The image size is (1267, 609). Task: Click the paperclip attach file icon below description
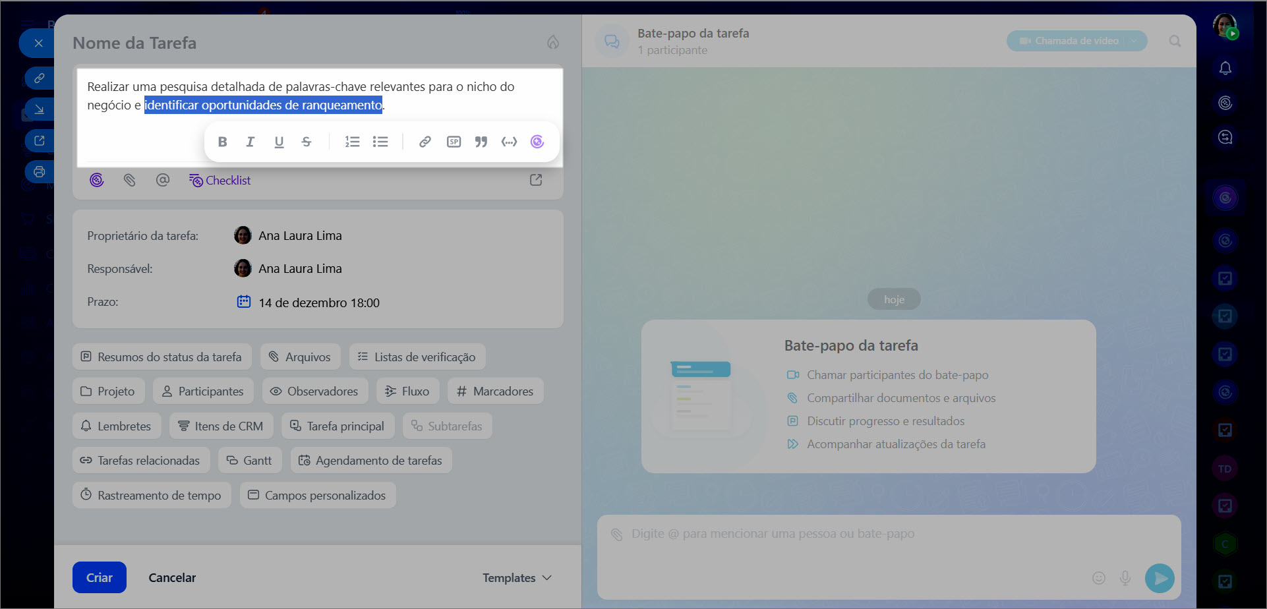[x=130, y=180]
